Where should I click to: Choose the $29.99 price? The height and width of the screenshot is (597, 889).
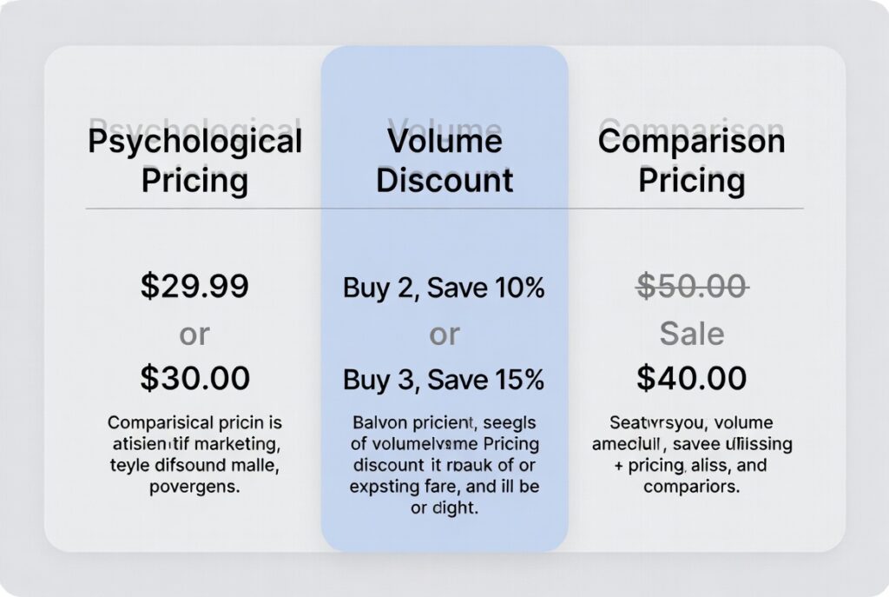(x=194, y=286)
